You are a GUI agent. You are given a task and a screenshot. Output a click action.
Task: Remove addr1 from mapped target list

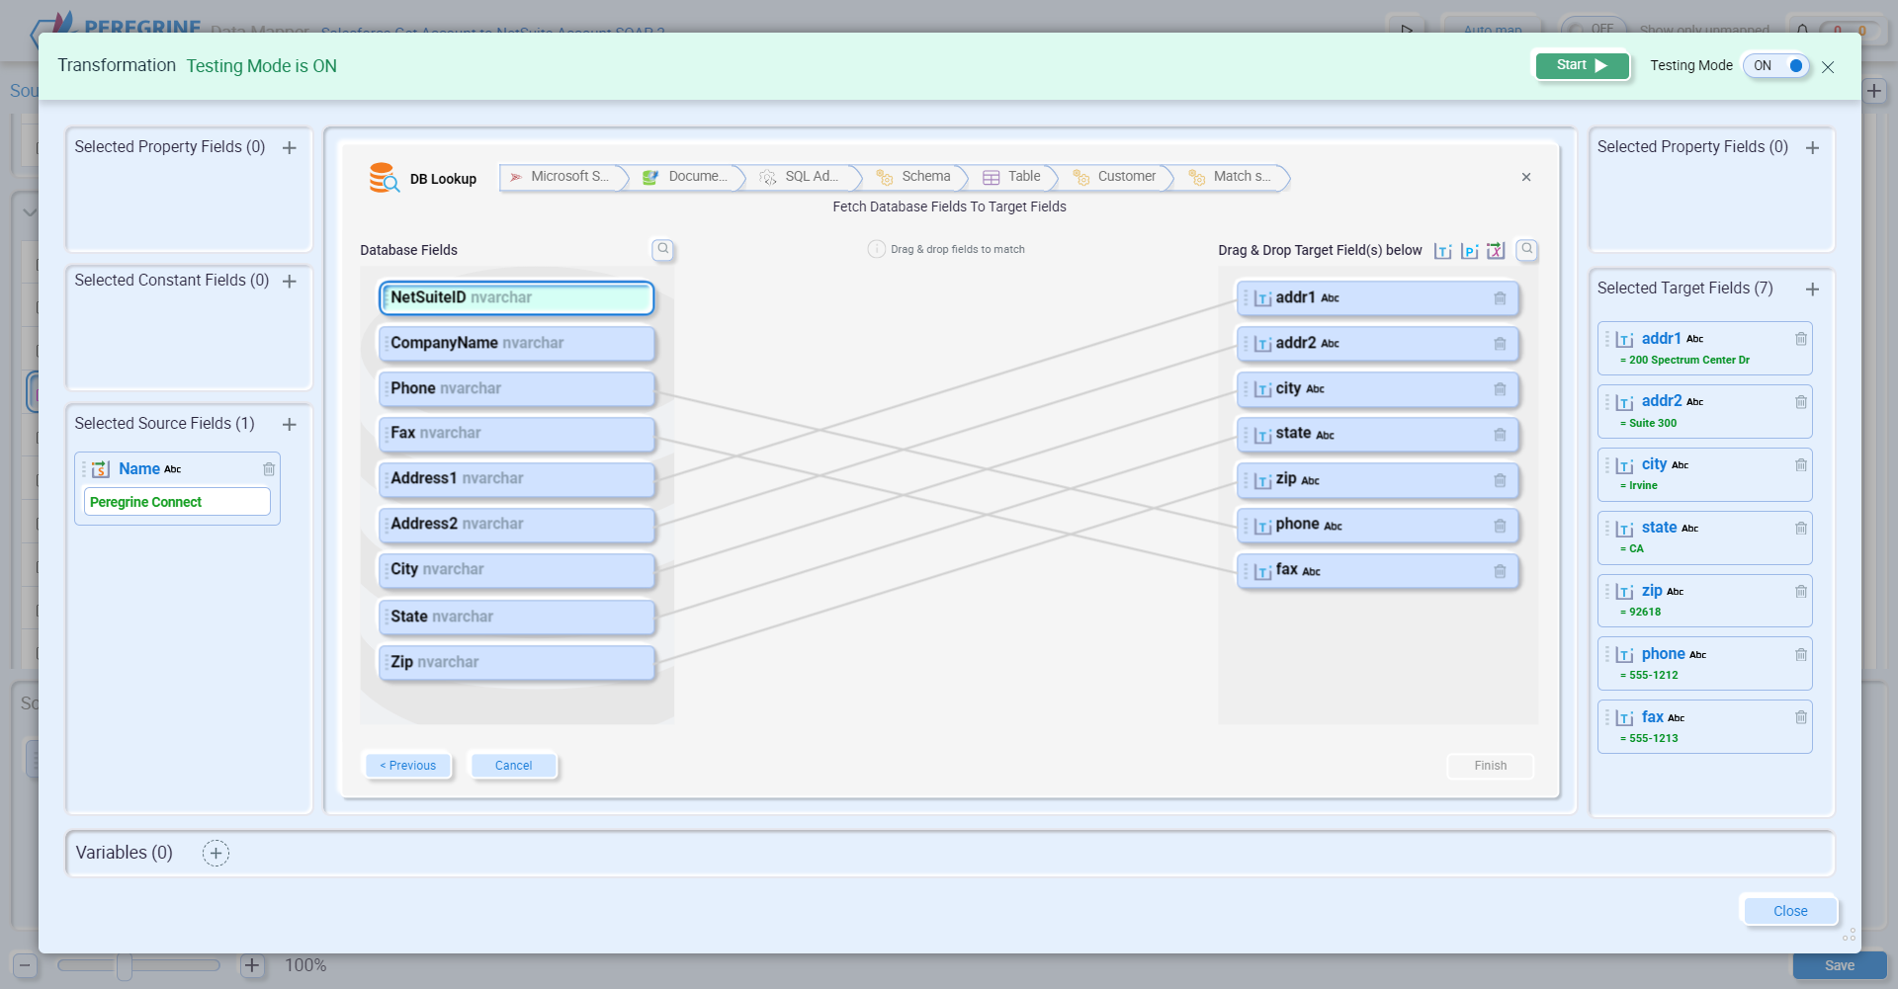[1500, 298]
